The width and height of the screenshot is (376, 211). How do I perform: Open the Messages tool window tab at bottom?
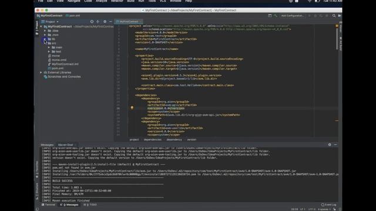(69, 205)
